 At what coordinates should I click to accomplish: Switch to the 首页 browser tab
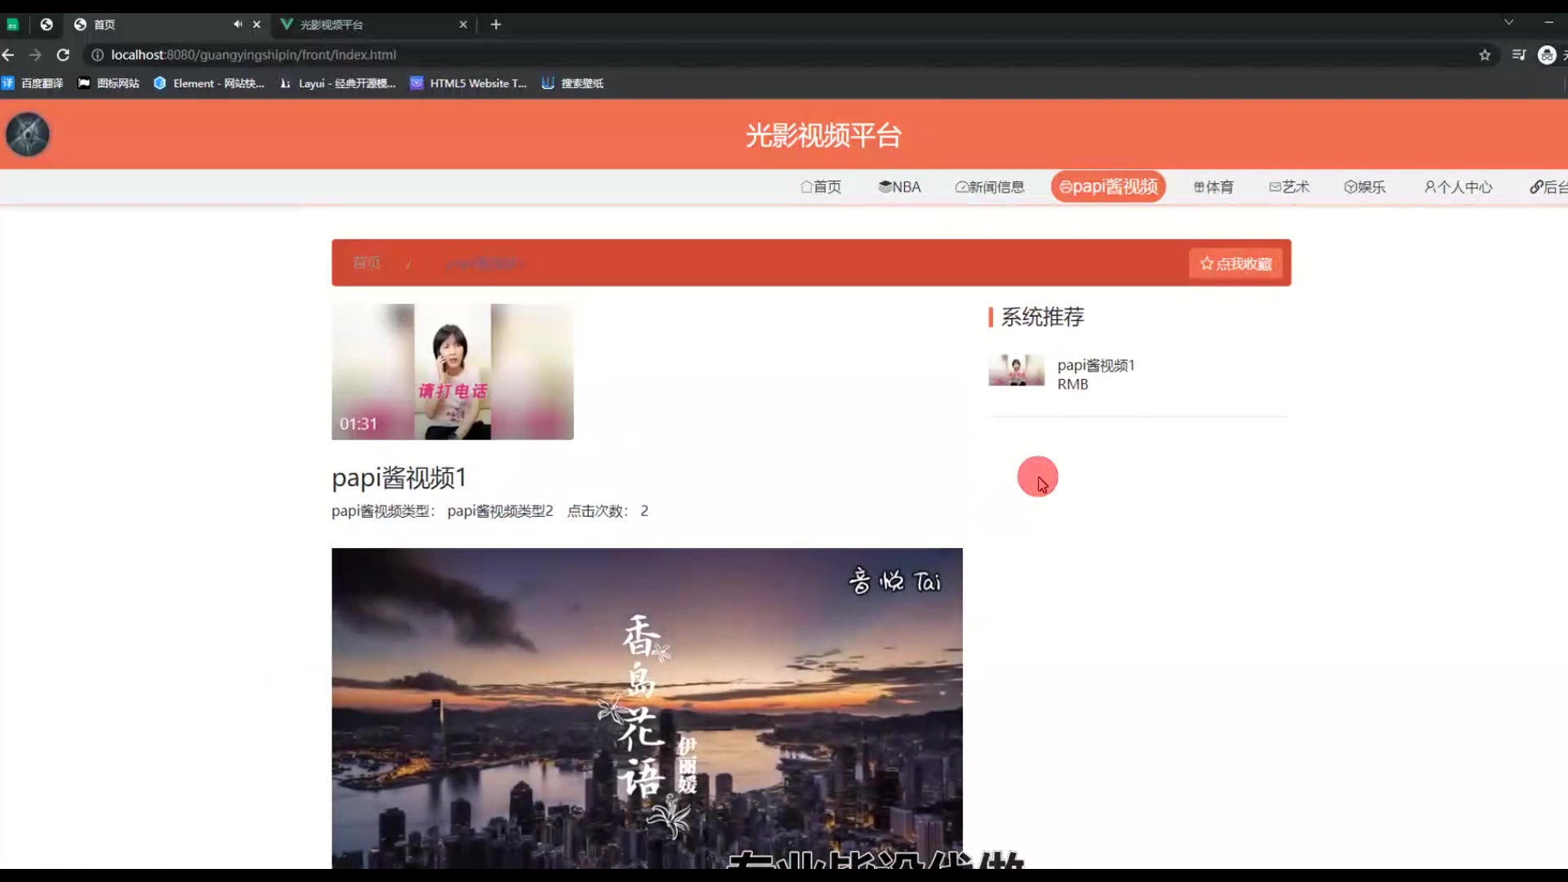[x=167, y=24]
